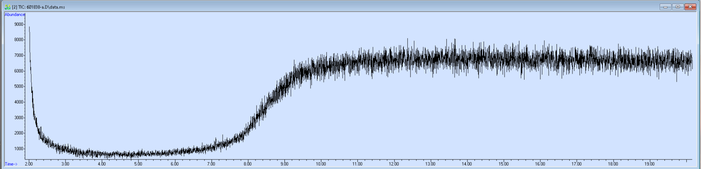Click the 12.00 time tick label

[394, 164]
